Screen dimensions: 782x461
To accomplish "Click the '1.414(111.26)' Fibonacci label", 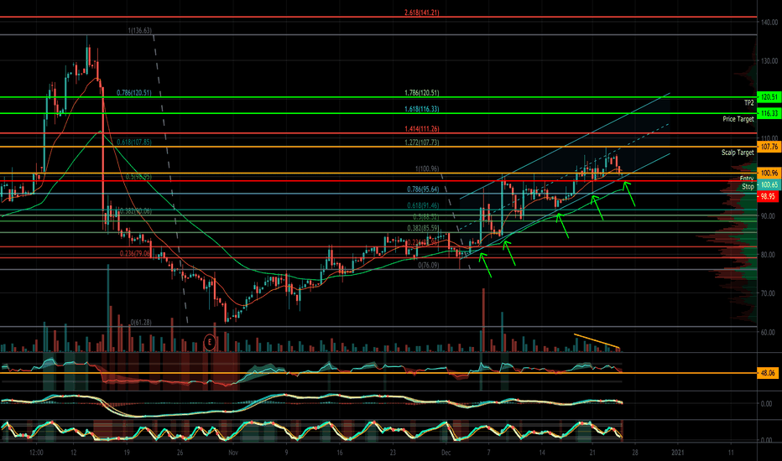I will [422, 128].
